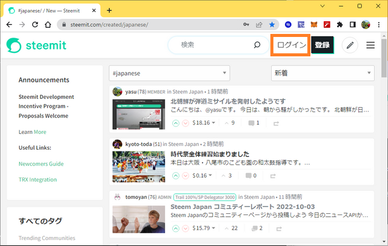Click the 登録 sign-up button

[322, 45]
